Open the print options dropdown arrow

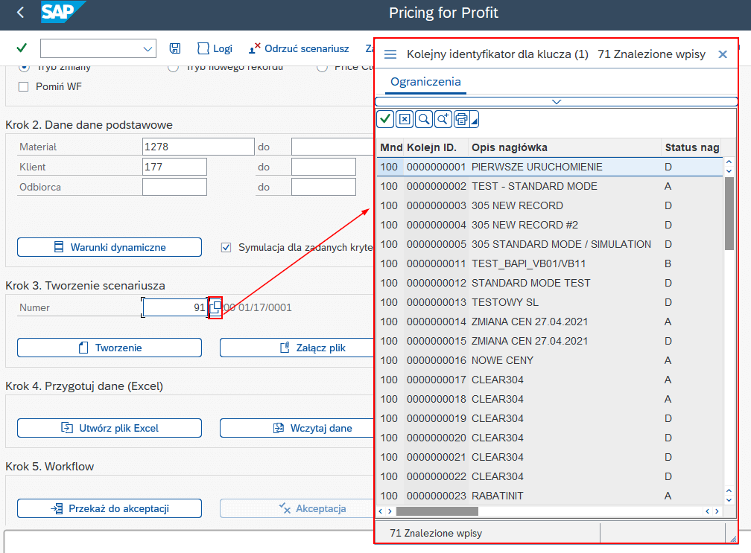[x=474, y=119]
